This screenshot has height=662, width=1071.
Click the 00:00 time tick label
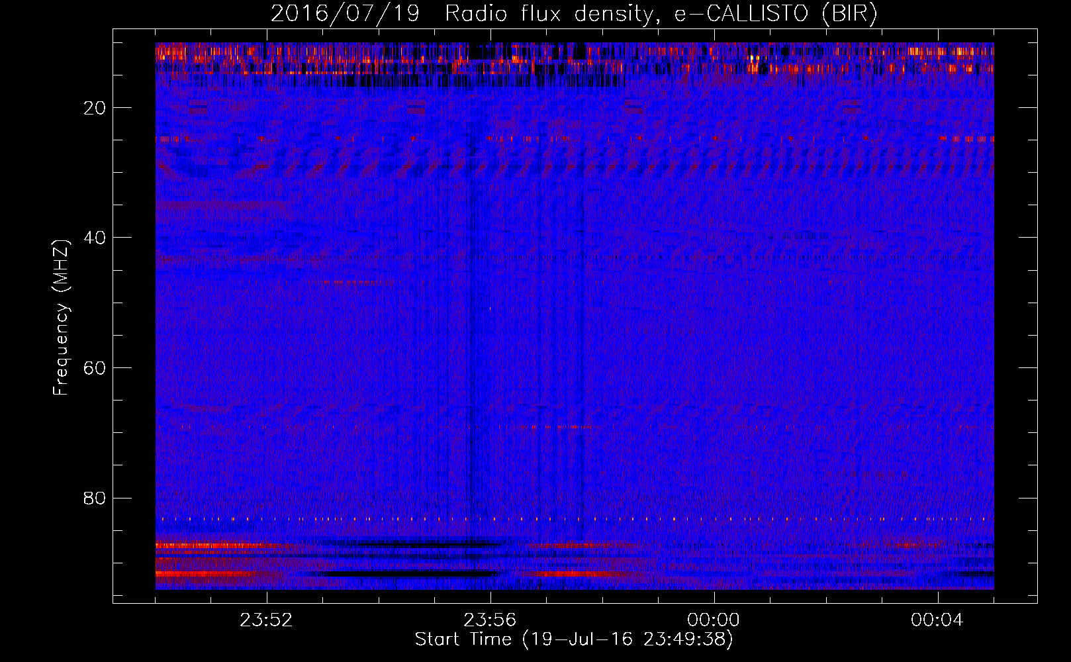tap(714, 620)
